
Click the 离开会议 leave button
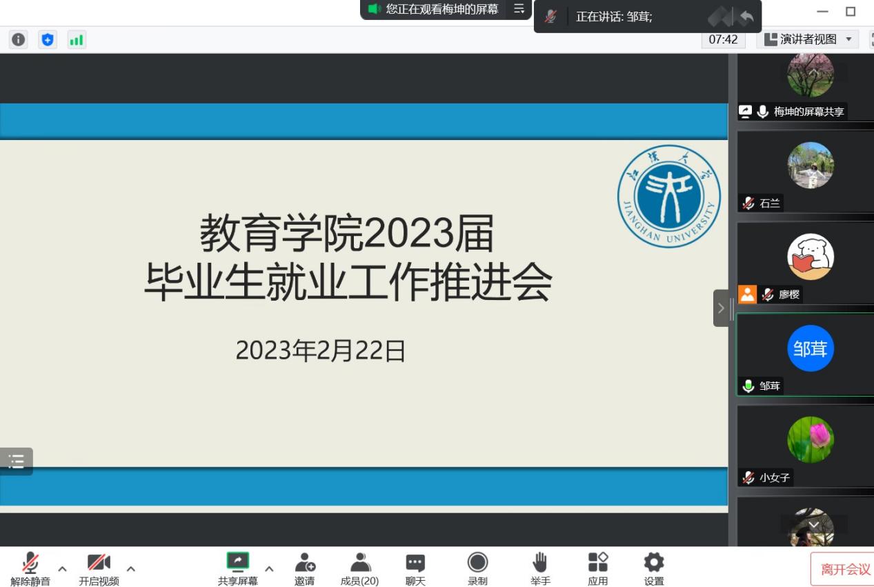pos(844,569)
